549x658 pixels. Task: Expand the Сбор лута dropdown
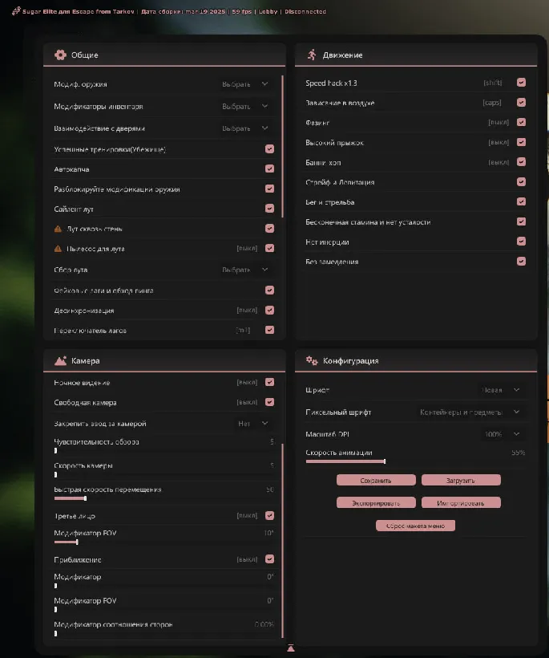coord(245,270)
